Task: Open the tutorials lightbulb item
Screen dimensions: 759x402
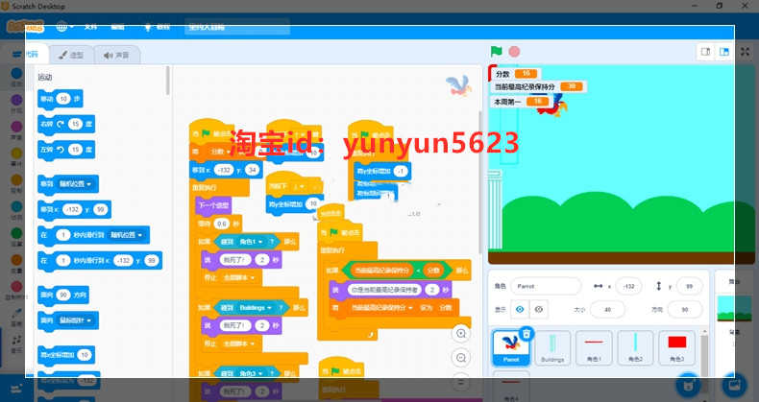Action: [x=158, y=27]
